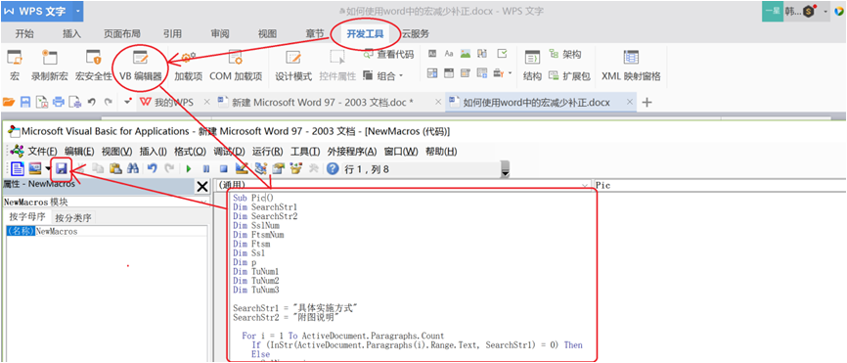Save document via WPS quick access icon
Image resolution: width=847 pixels, height=363 pixels.
tap(24, 102)
